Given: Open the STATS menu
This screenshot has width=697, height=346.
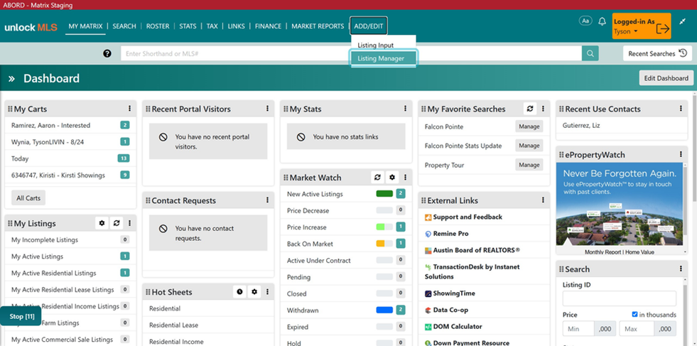Looking at the screenshot, I should point(188,26).
